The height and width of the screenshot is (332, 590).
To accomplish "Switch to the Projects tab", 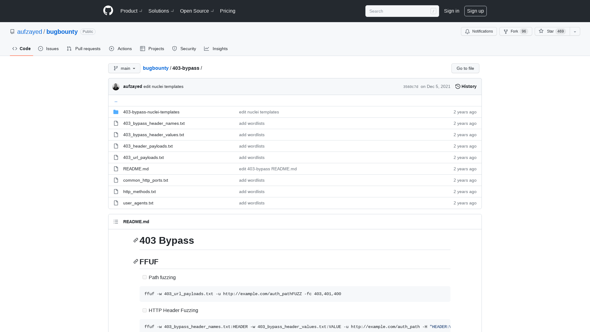I will tap(152, 49).
